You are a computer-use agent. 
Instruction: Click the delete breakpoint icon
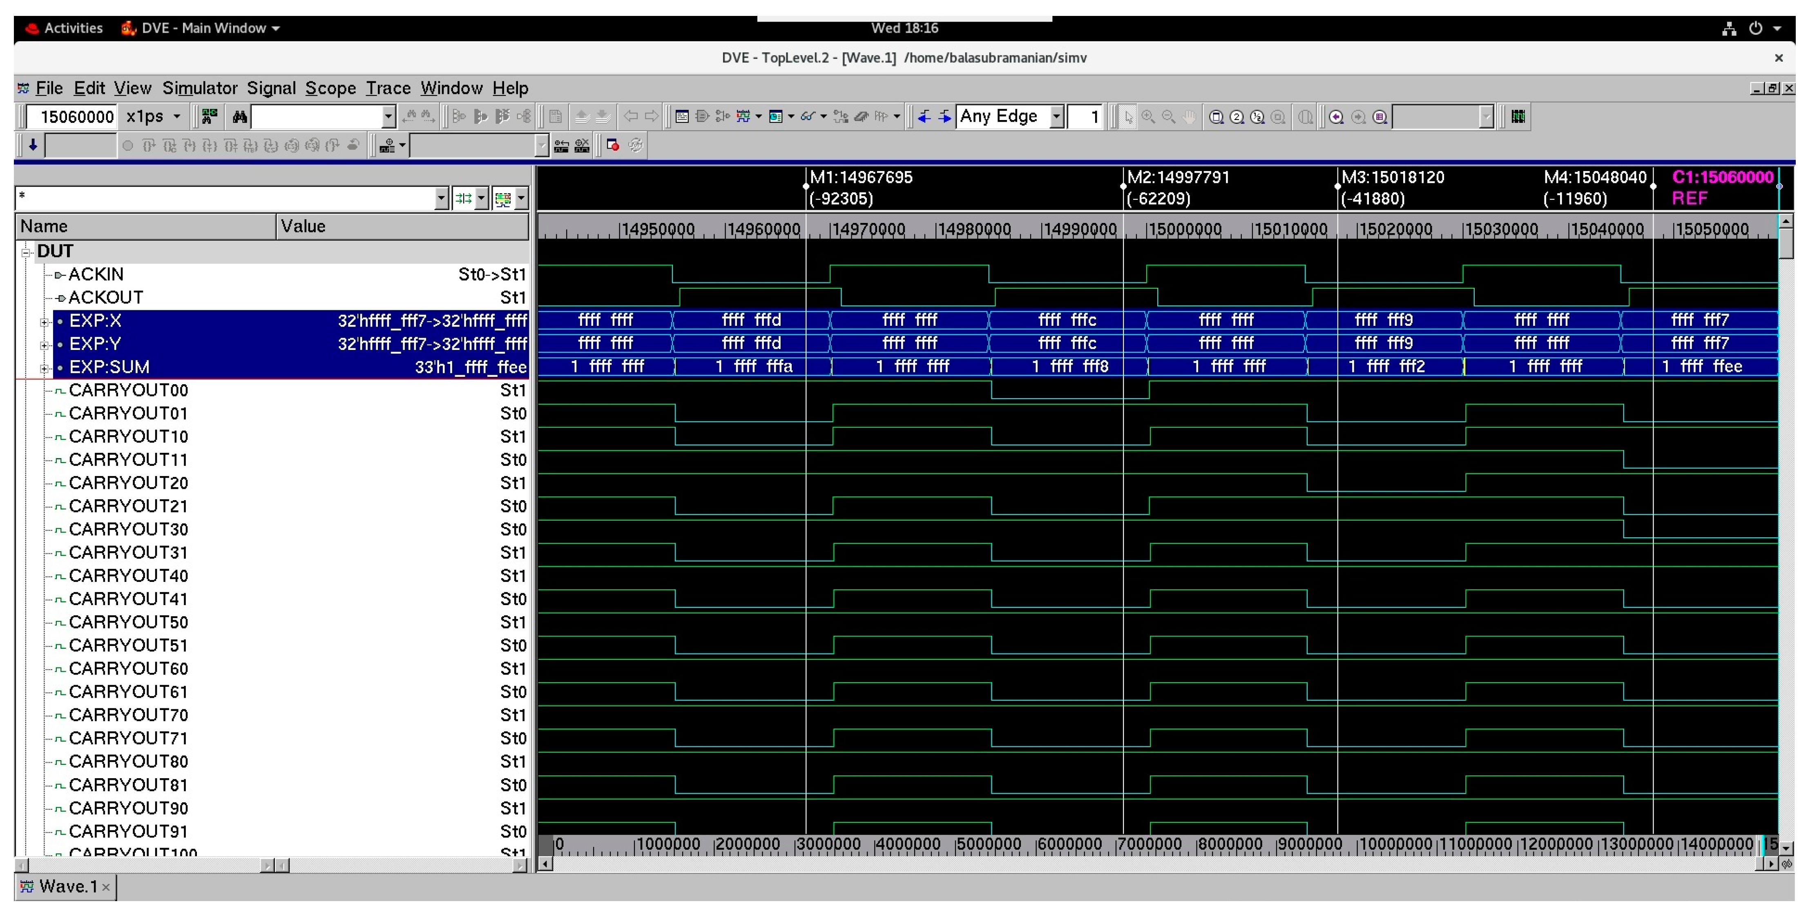coord(582,145)
